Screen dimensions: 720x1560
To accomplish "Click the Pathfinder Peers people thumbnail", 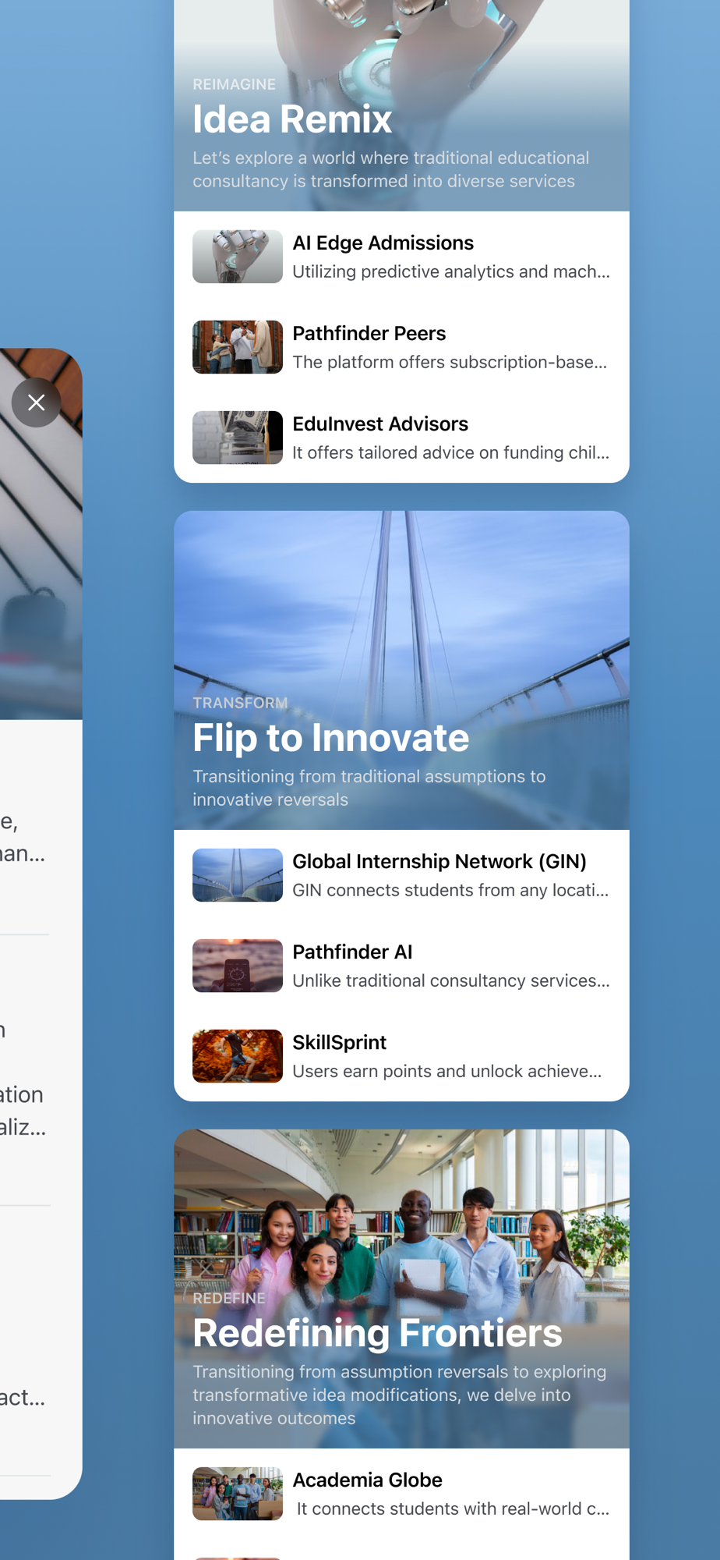I will [238, 347].
